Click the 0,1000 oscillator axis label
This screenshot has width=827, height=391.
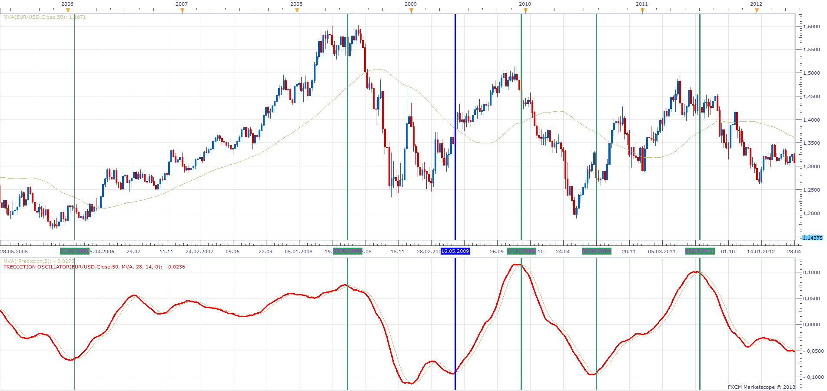click(812, 272)
